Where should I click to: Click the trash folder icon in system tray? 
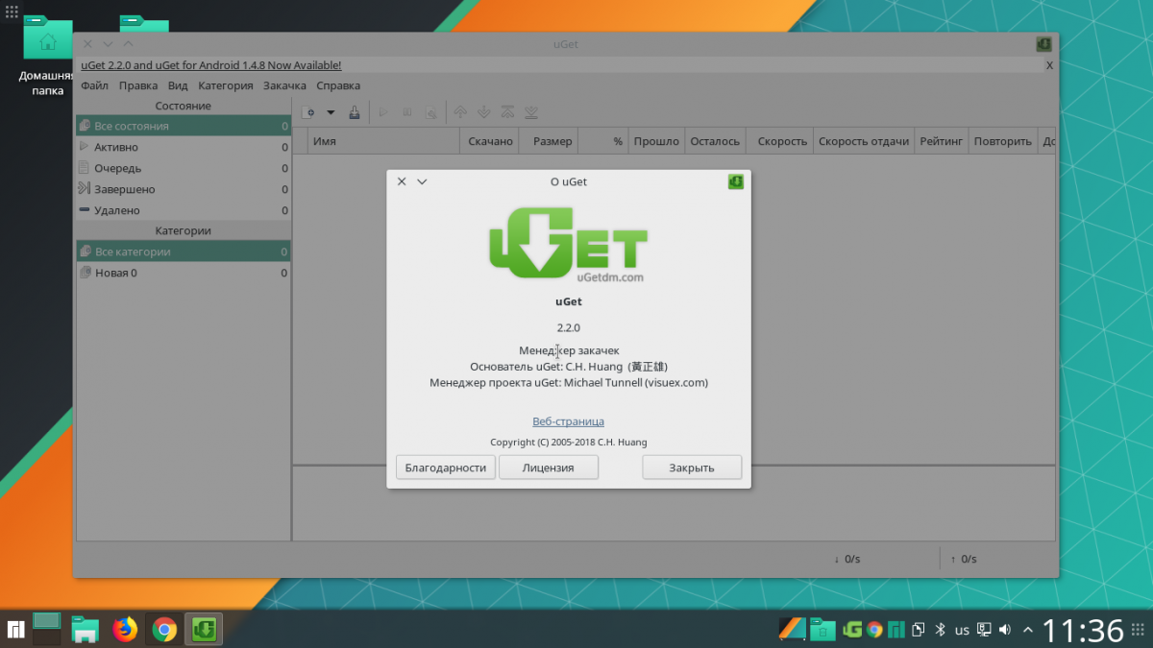tap(822, 630)
